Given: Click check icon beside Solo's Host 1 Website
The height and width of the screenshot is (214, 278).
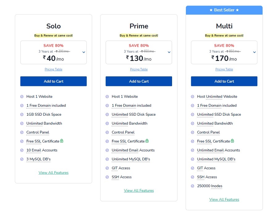Looking at the screenshot, I should (22, 96).
